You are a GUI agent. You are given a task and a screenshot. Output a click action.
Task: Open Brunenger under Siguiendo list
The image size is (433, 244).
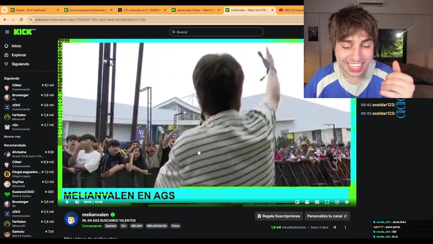pyautogui.click(x=29, y=97)
